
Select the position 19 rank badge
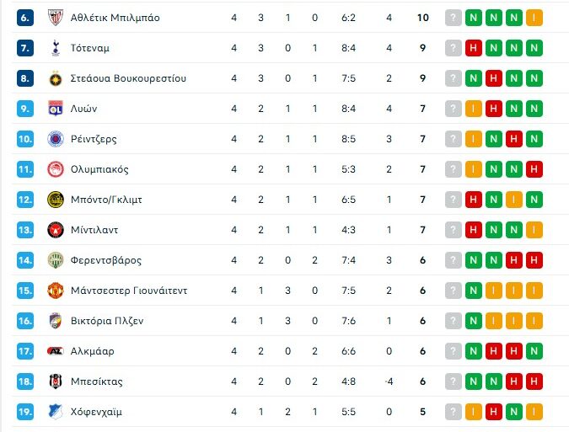click(x=25, y=412)
